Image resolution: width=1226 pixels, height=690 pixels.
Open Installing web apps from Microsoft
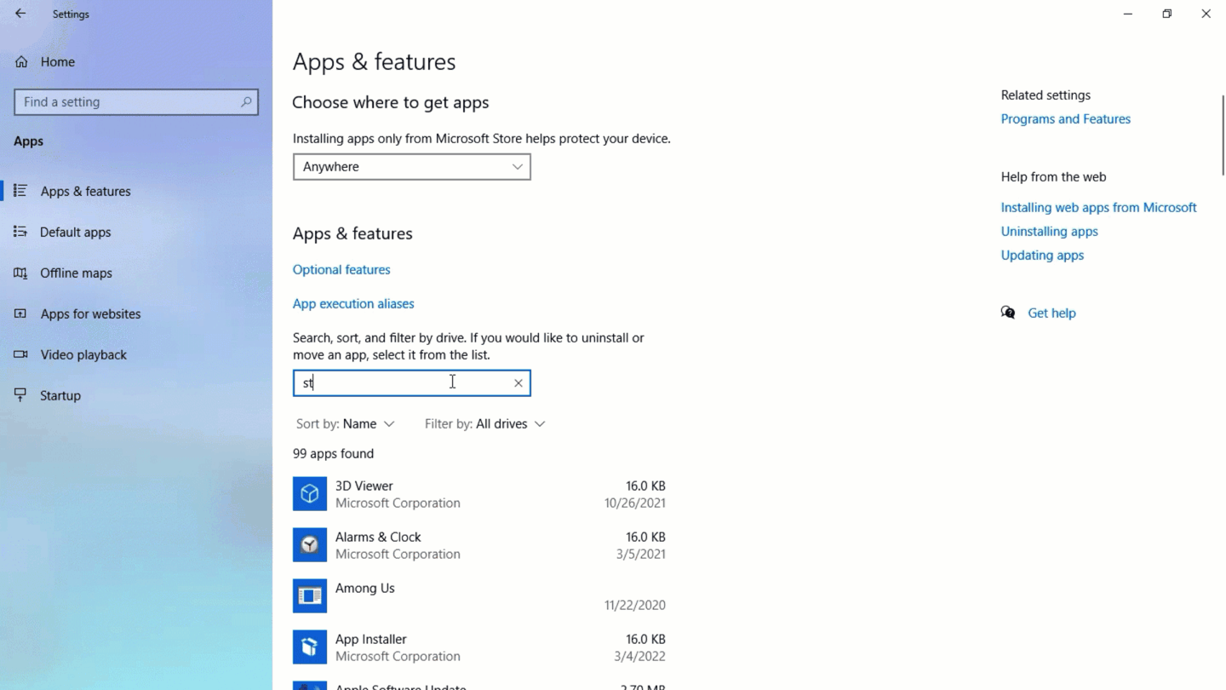(x=1099, y=207)
